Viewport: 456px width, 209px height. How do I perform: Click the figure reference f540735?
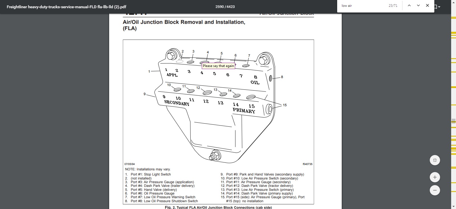point(308,164)
